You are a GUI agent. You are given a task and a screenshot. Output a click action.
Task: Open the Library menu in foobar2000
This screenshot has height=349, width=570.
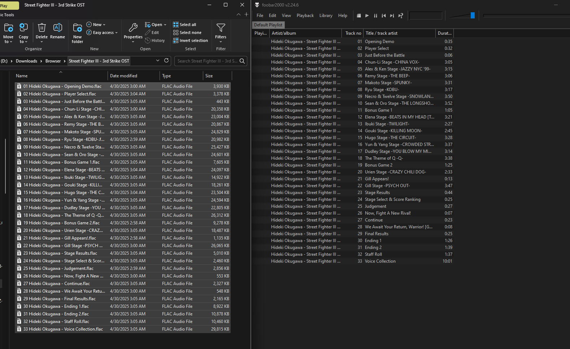click(326, 16)
